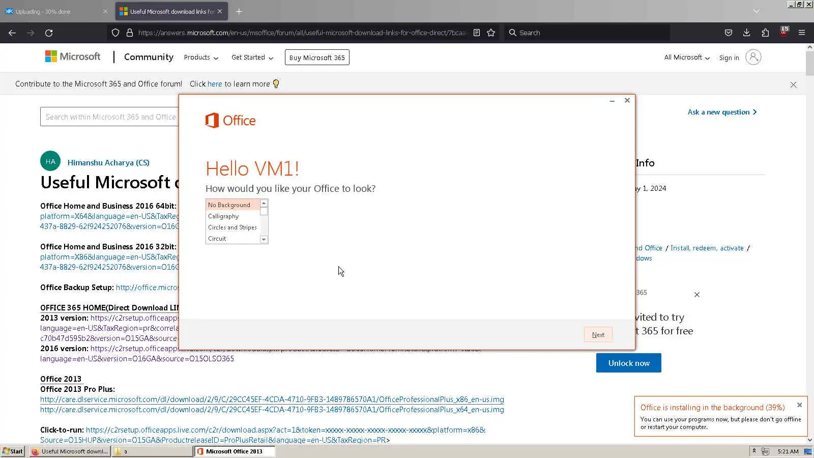
Task: Click the padlock site info icon
Action: click(x=130, y=33)
